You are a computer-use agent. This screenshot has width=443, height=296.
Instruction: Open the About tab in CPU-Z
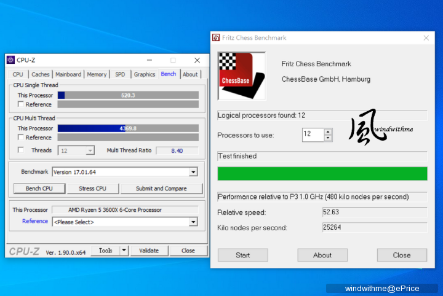click(190, 74)
